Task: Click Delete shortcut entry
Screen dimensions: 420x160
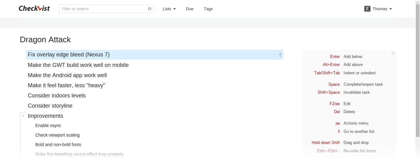Action: (x=349, y=112)
